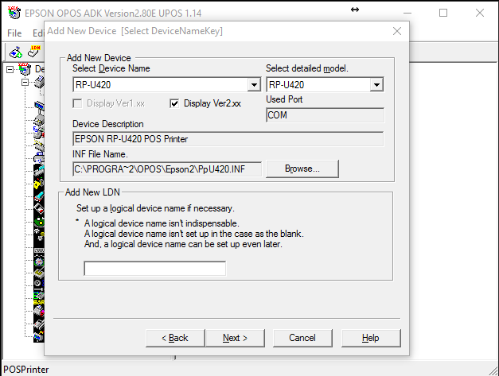Viewport: 499px width, 376px height.
Task: Open the File menu
Action: pyautogui.click(x=14, y=33)
